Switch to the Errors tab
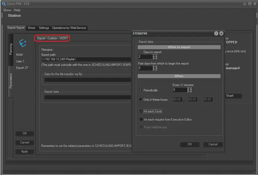The width and height of the screenshot is (258, 175). coord(32,28)
